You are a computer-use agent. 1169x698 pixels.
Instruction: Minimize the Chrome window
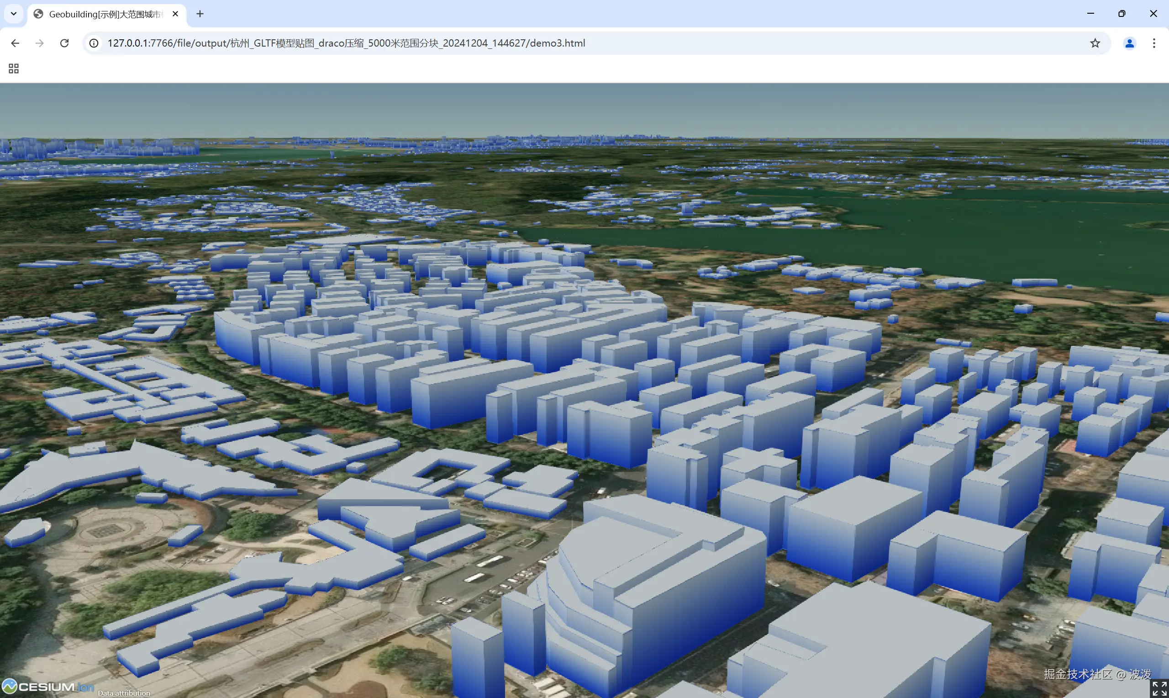[1090, 14]
